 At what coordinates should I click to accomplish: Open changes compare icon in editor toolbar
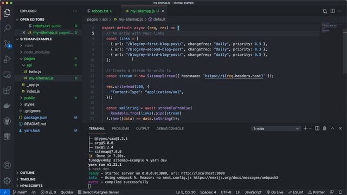pyautogui.click(x=325, y=11)
